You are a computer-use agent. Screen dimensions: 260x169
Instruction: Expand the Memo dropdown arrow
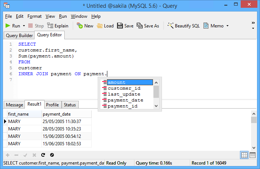227,26
